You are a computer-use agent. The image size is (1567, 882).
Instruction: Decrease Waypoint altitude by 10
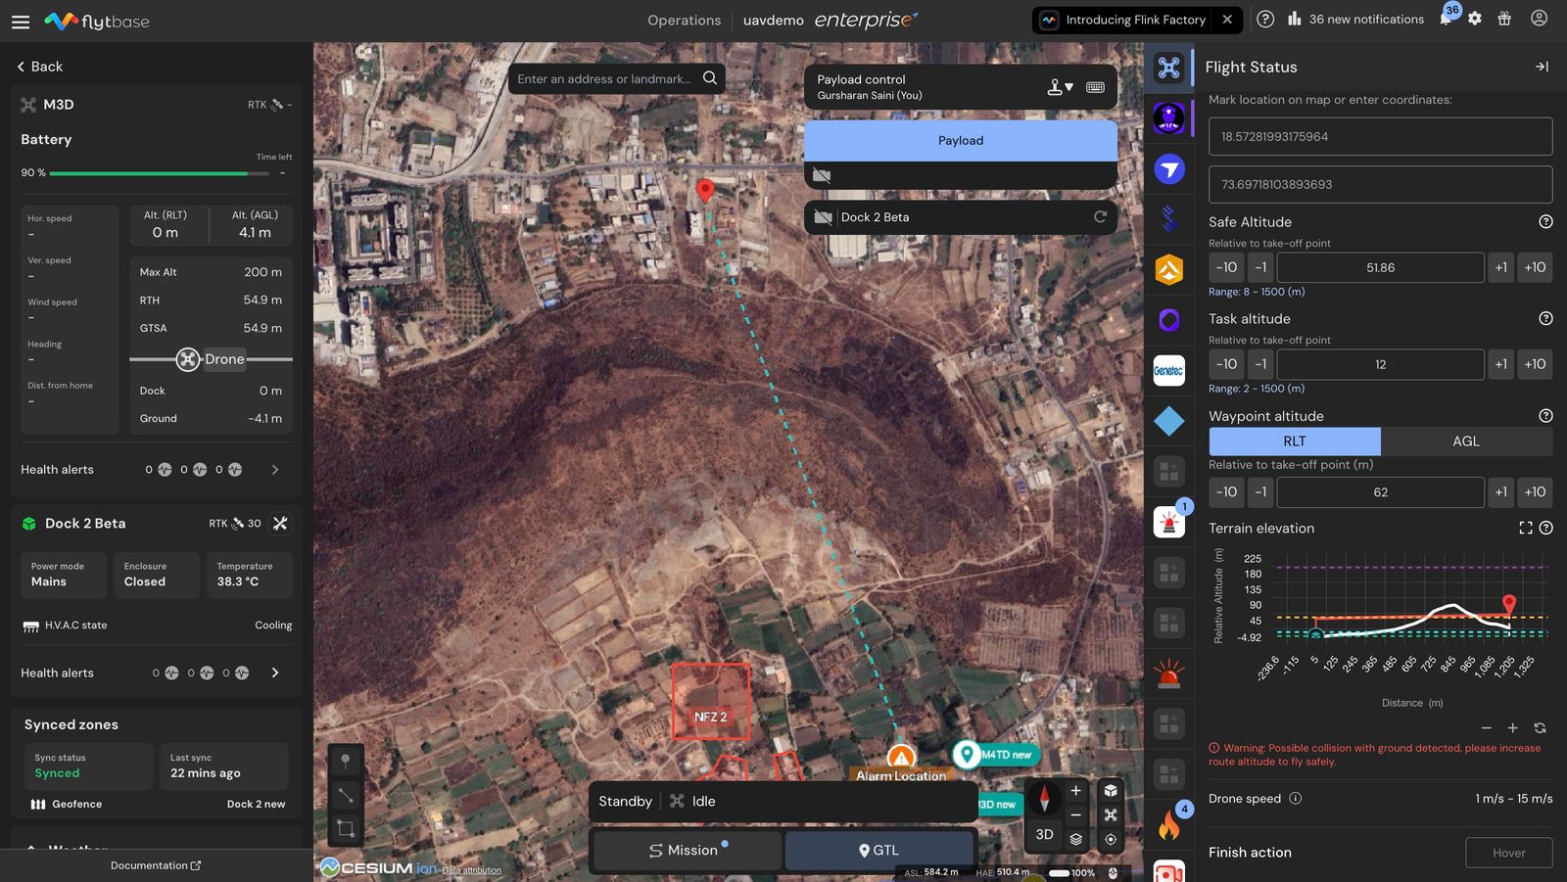(x=1227, y=492)
